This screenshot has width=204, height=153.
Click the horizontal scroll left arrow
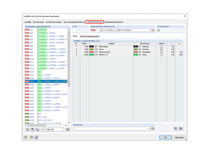click(26, 125)
